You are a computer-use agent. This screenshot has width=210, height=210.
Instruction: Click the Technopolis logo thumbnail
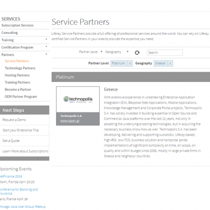pyautogui.click(x=78, y=99)
